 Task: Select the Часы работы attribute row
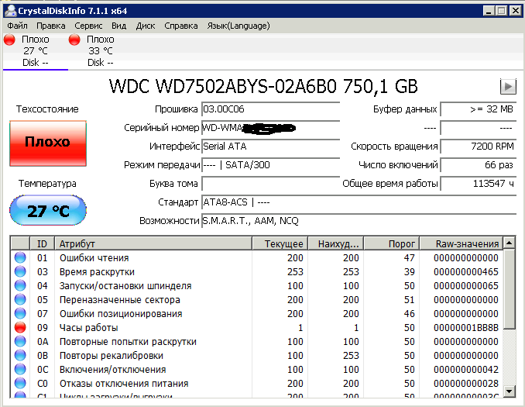point(257,328)
